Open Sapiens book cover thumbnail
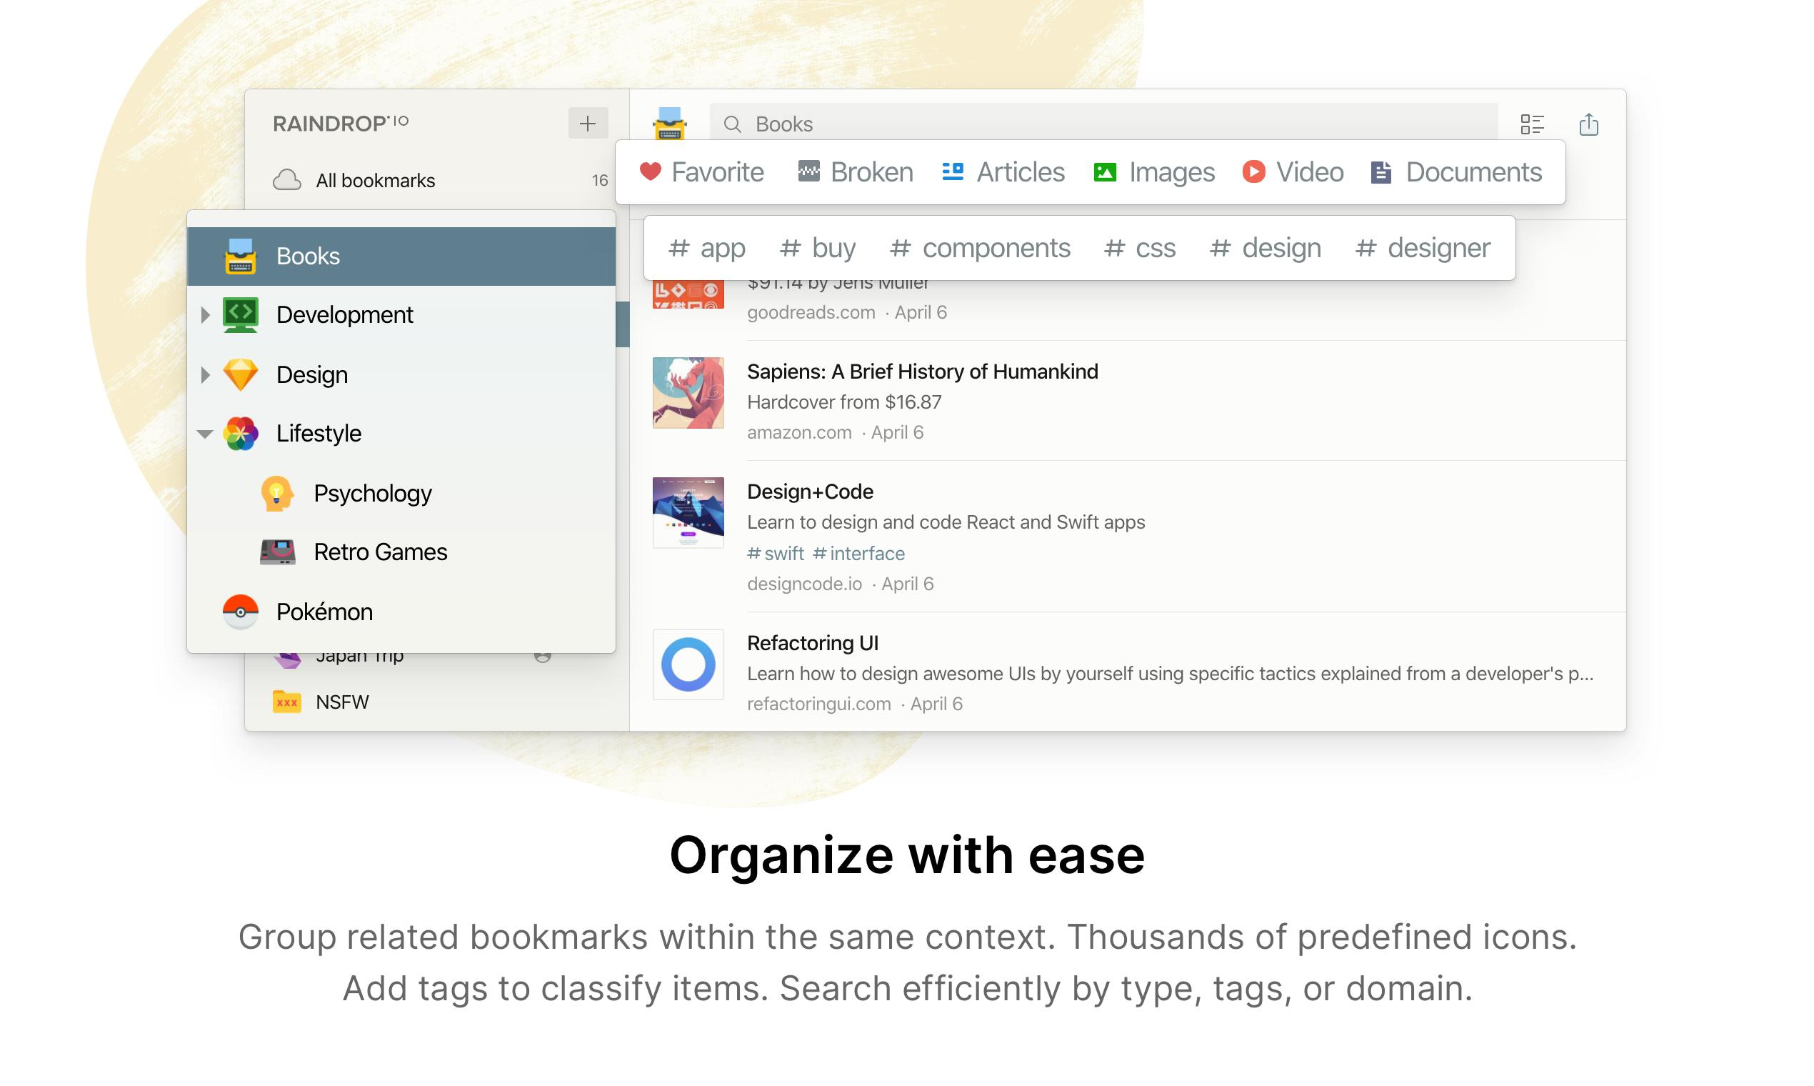1814x1086 pixels. point(688,392)
